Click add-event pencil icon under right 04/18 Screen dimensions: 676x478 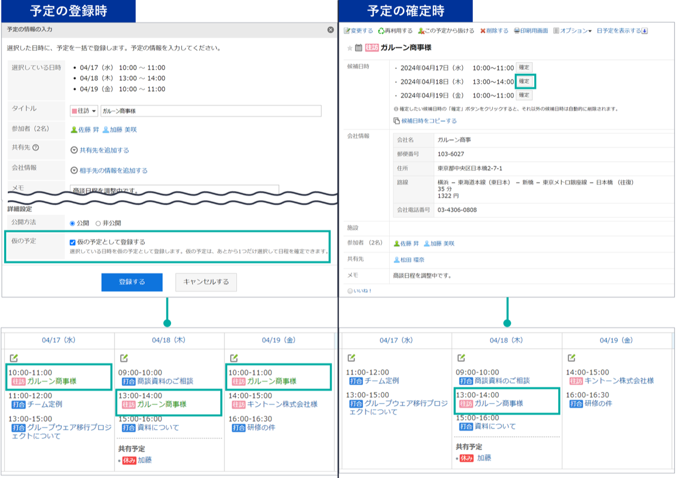(x=461, y=358)
